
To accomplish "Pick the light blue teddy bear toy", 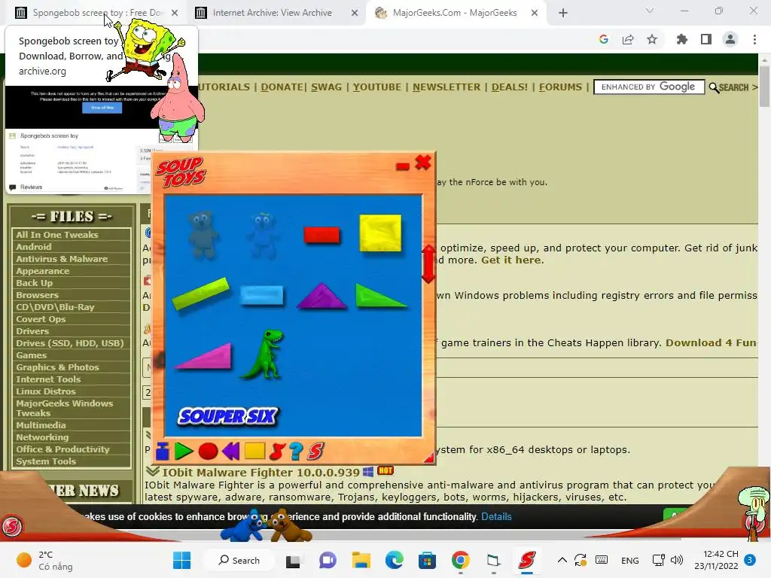I will pos(263,235).
